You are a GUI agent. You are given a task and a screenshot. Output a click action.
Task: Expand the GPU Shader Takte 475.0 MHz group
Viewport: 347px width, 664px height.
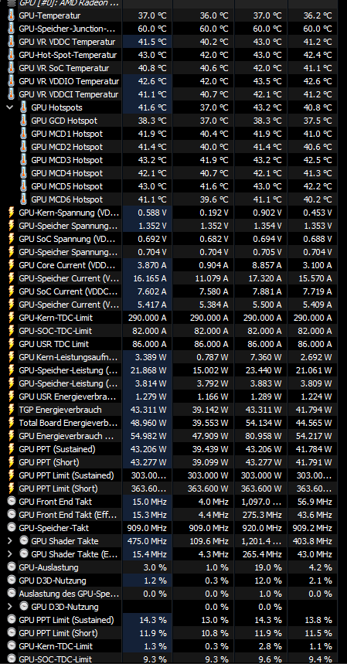[x=10, y=541]
